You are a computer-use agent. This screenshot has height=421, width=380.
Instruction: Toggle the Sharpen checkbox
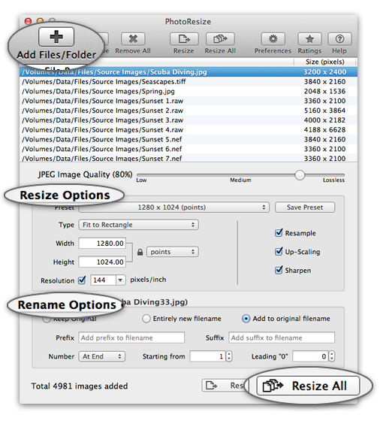click(279, 270)
